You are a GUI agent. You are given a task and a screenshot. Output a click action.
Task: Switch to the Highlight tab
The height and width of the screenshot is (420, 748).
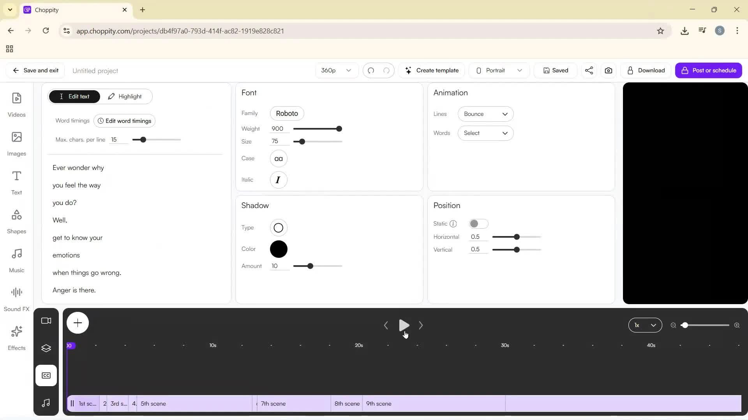(125, 96)
